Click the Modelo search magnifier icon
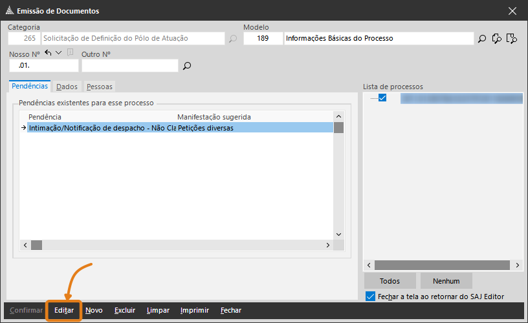 482,39
